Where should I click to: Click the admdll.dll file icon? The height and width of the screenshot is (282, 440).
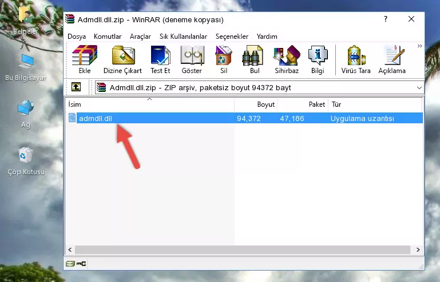(72, 118)
